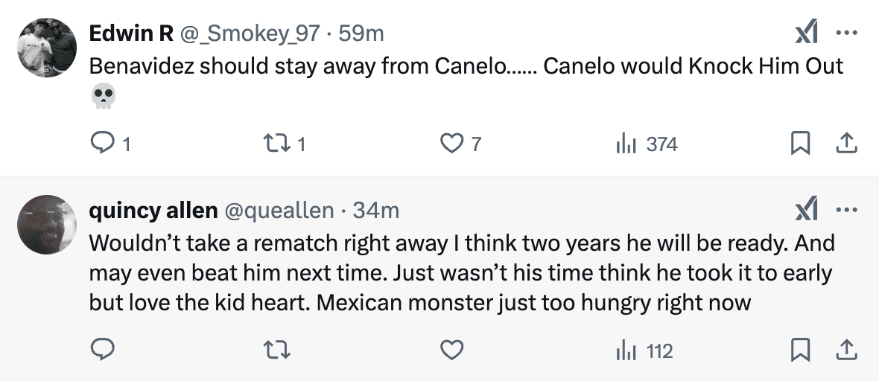The height and width of the screenshot is (381, 879).
Task: Like Edwin R's Canelo tweet
Action: click(x=452, y=144)
